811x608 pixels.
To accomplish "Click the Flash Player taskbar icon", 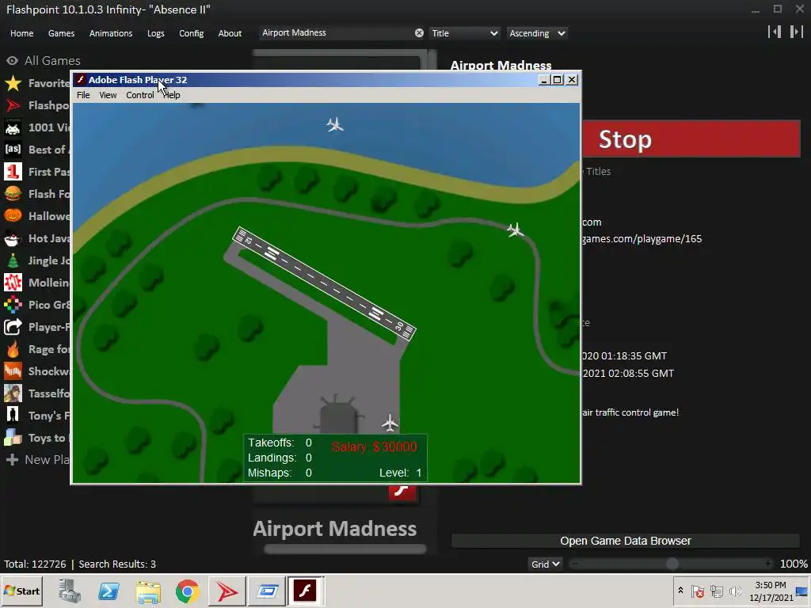I will click(305, 591).
